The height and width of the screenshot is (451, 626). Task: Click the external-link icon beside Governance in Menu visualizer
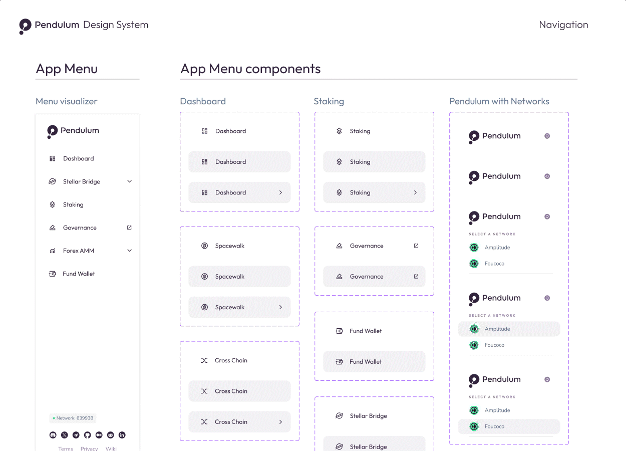click(x=129, y=228)
